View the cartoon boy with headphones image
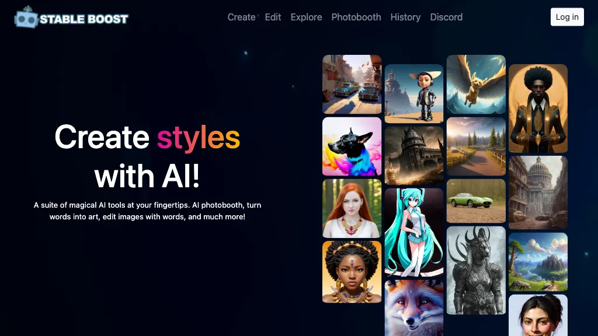Screen dimensions: 598x336 413,93
